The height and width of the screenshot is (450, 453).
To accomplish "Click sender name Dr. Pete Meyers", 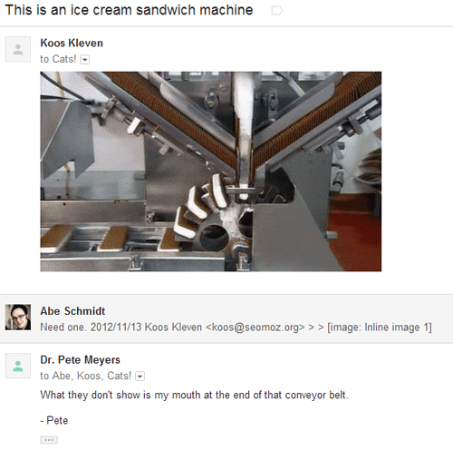I will coord(80,359).
